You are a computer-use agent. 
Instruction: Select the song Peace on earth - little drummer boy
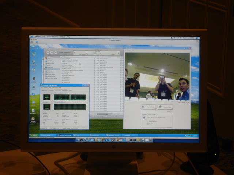pos(72,67)
